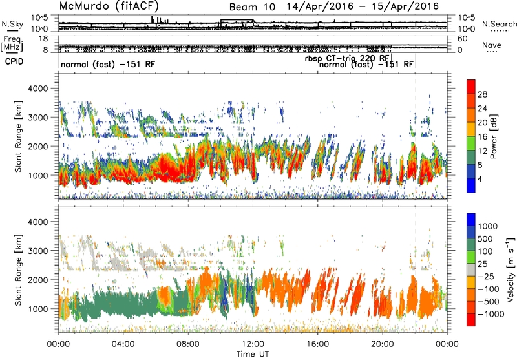Click the '12:00' time tick label
The height and width of the screenshot is (358, 517).
pos(253,344)
